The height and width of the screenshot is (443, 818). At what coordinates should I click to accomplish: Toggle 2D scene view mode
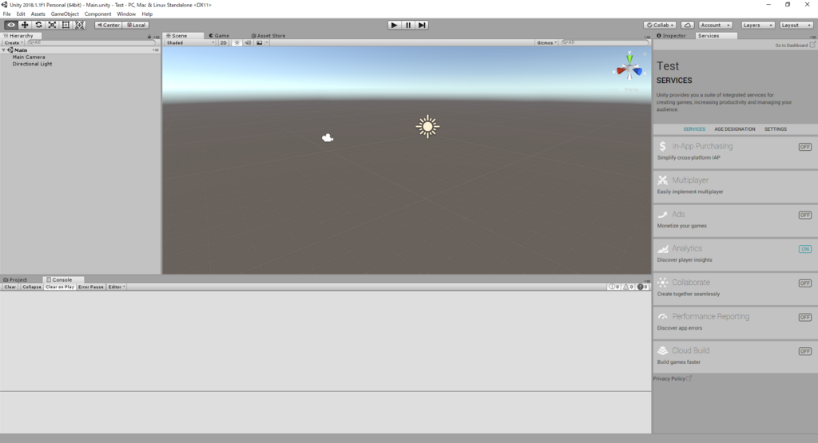[224, 43]
